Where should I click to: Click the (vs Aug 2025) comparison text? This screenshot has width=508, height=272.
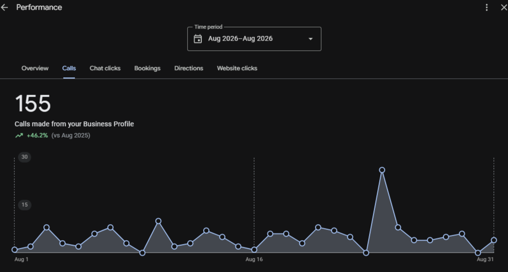(x=70, y=135)
